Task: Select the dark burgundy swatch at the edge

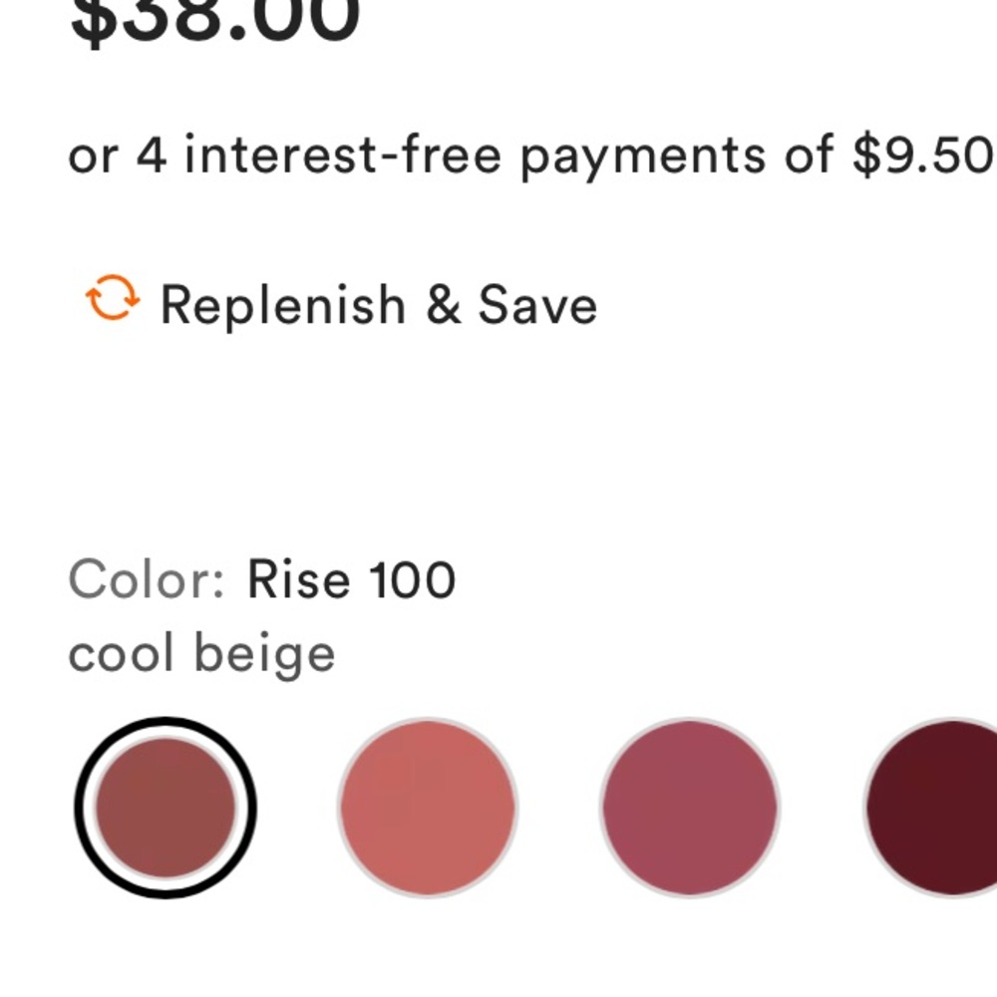Action: pos(930,808)
